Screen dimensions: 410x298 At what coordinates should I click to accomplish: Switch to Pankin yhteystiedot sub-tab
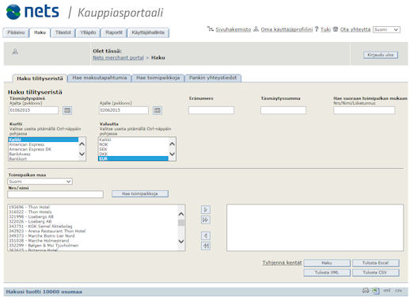[x=213, y=78]
